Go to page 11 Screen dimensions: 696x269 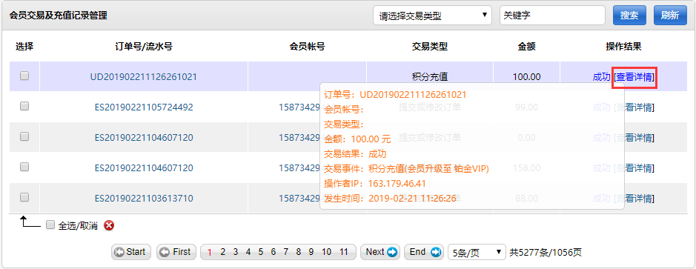coord(344,252)
